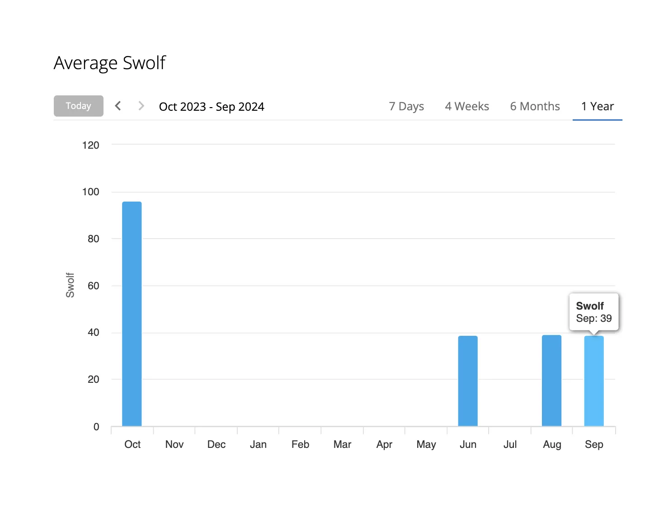
Task: Select the Feb label below chart
Action: (300, 444)
